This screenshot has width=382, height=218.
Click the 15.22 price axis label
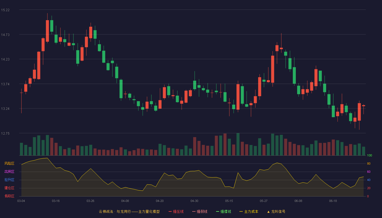(x=5, y=10)
